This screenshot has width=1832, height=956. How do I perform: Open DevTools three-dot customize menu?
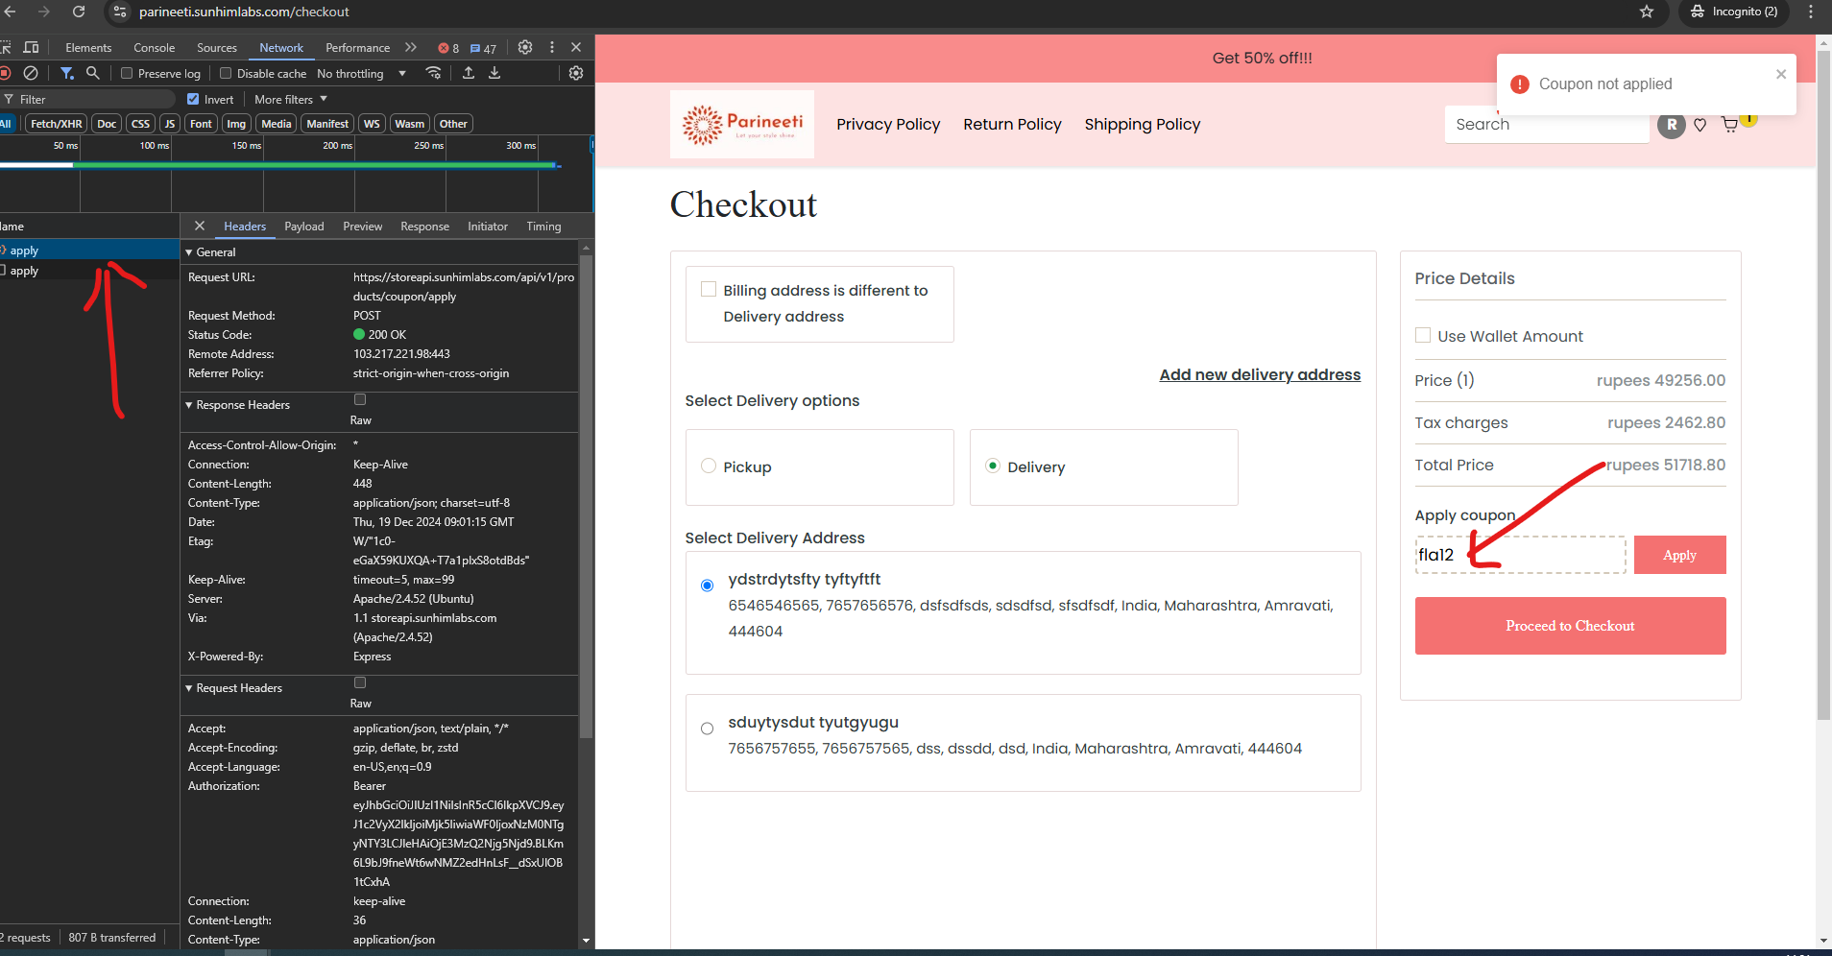(551, 47)
